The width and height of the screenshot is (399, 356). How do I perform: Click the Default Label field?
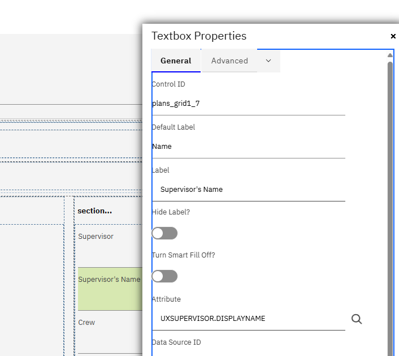(x=248, y=147)
